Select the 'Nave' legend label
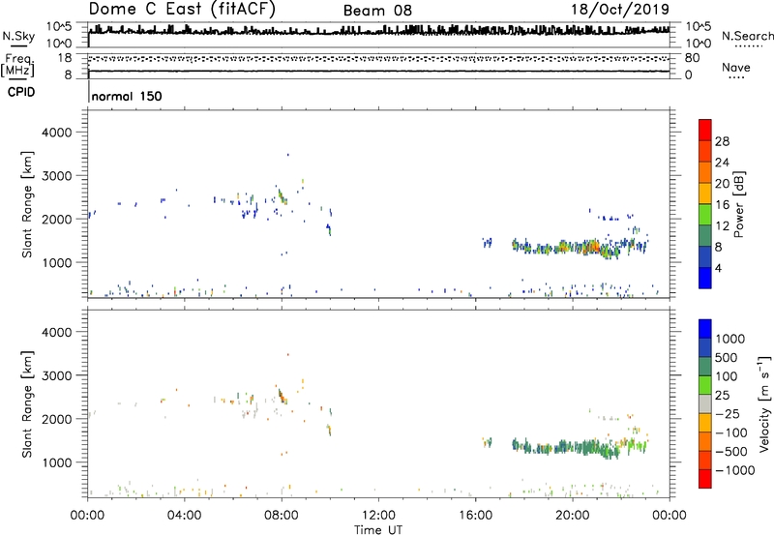 (736, 67)
